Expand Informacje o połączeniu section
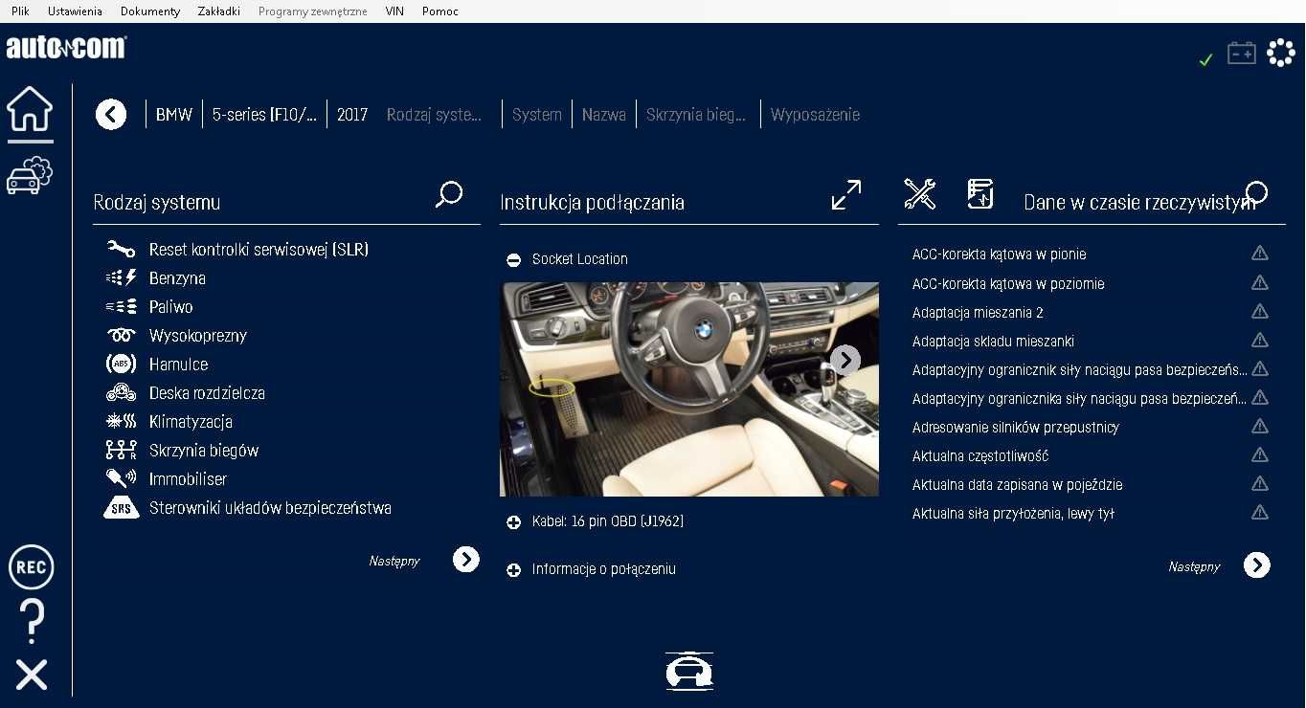Viewport: 1306px width, 708px height. (514, 570)
